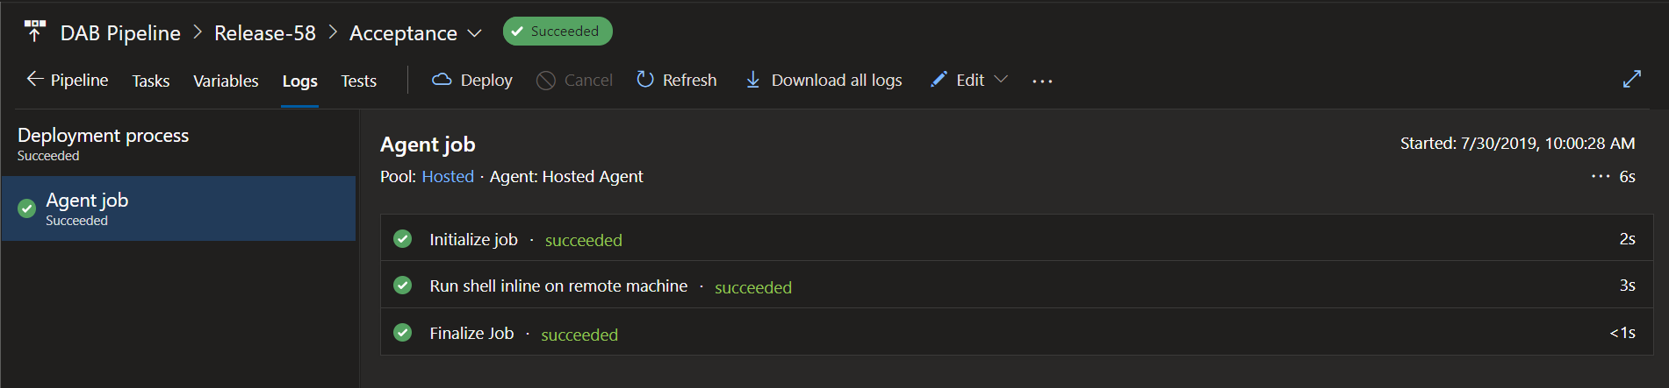The height and width of the screenshot is (388, 1669).
Task: Click the Download all logs arrow icon
Action: pyautogui.click(x=752, y=80)
